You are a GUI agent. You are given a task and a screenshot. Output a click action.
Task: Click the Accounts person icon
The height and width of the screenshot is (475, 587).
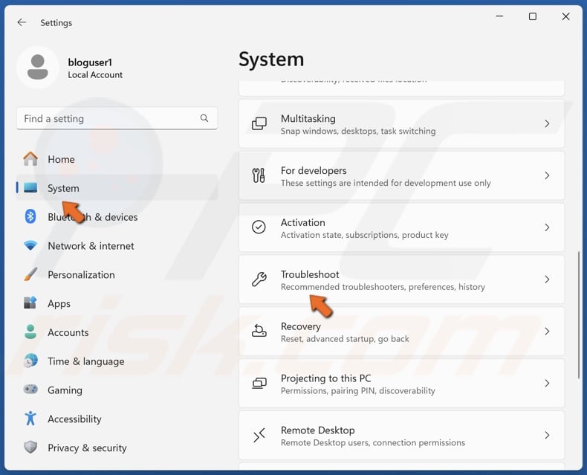(x=30, y=332)
